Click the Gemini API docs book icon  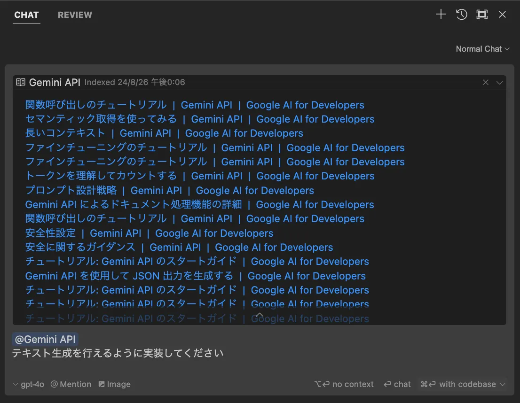[x=21, y=82]
